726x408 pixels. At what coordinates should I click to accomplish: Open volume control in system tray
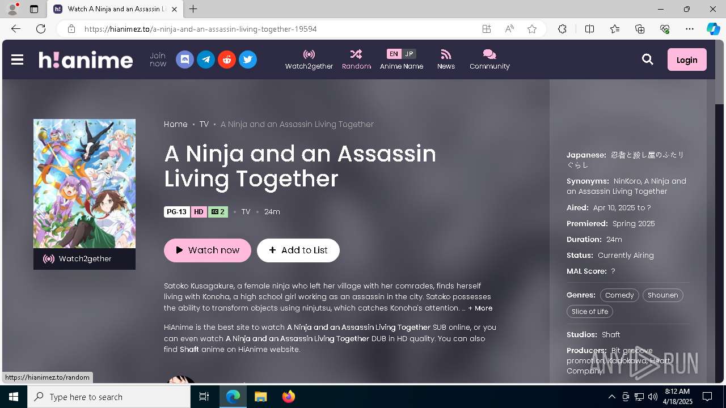tap(653, 397)
